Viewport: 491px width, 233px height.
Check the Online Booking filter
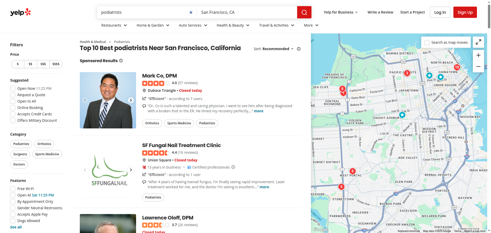(x=13, y=108)
